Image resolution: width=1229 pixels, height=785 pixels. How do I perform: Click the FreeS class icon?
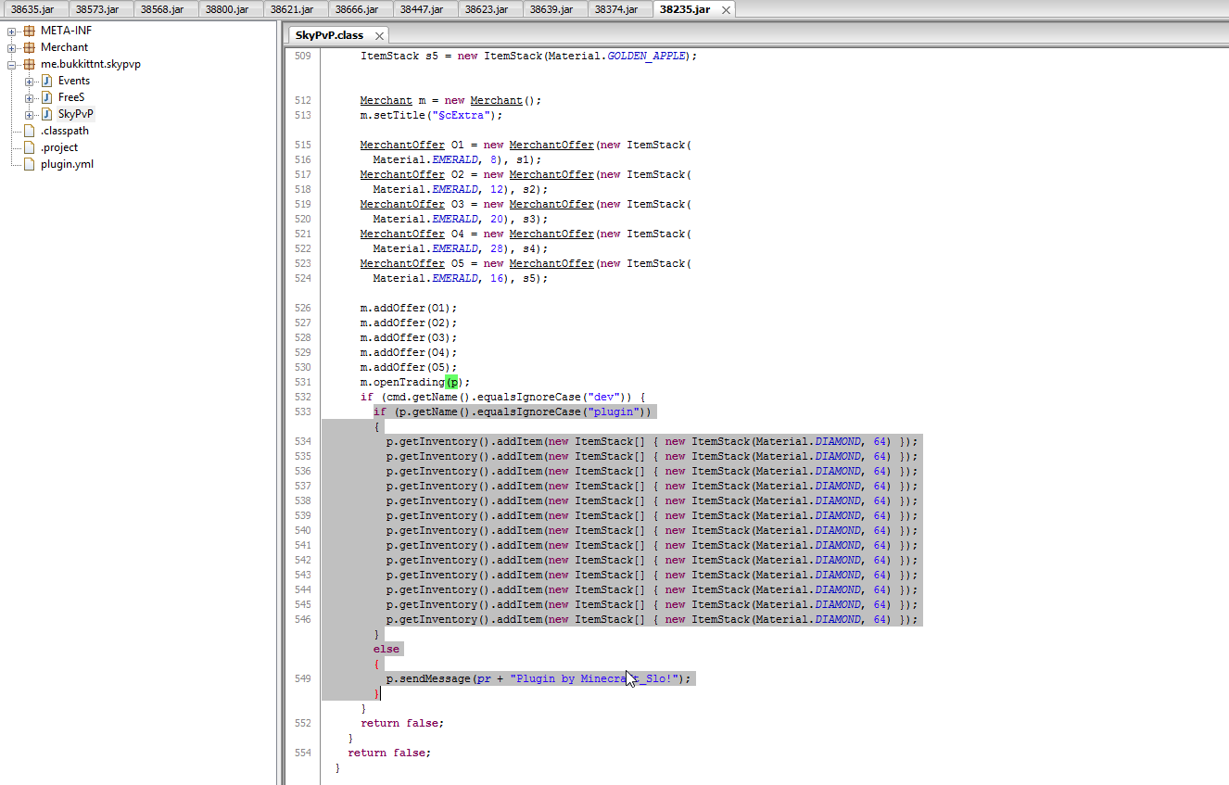[x=46, y=97]
